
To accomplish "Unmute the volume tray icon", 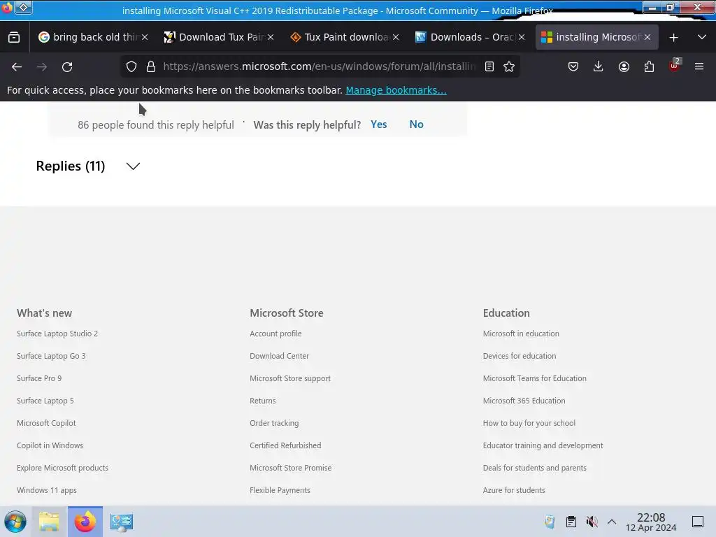I will 592,522.
